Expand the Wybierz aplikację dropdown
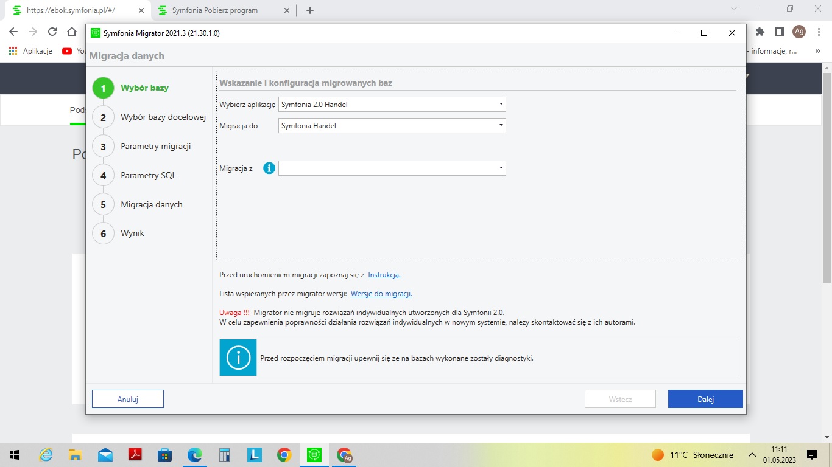Image resolution: width=832 pixels, height=467 pixels. [x=392, y=105]
